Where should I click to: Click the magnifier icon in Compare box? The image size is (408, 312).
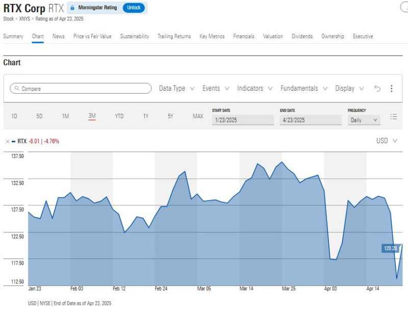click(x=17, y=88)
